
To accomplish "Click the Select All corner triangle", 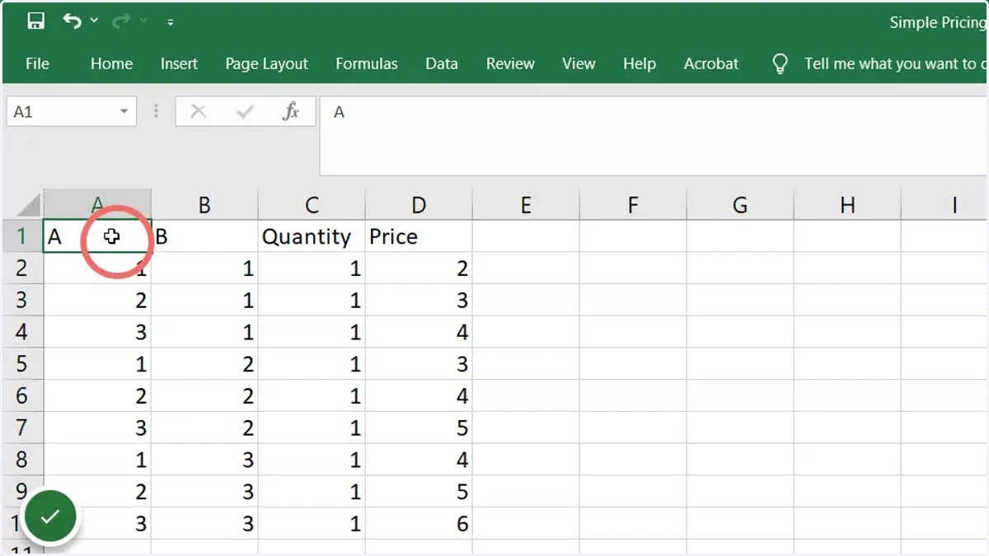I will [29, 204].
